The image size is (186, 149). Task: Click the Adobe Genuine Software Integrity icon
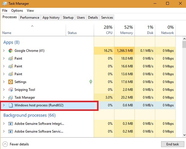click(11, 123)
